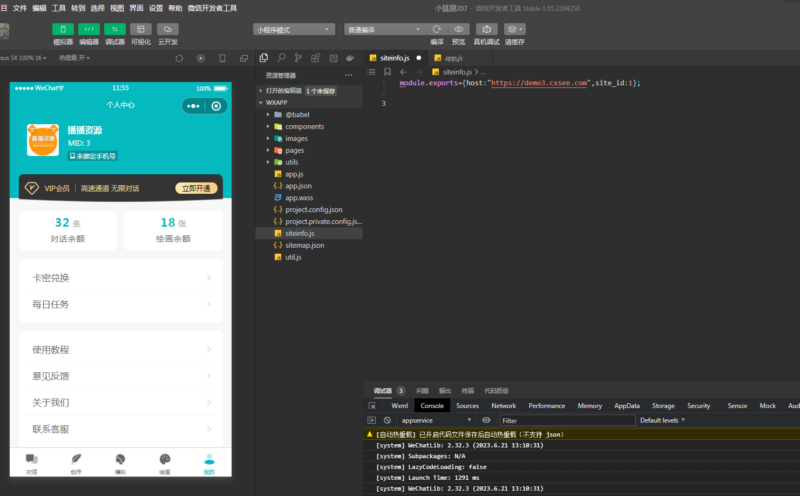800x496 pixels.
Task: Open the appservice context dropdown
Action: (x=436, y=420)
